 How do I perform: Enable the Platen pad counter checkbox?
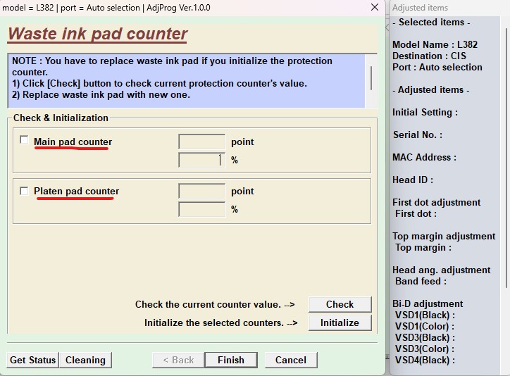25,191
